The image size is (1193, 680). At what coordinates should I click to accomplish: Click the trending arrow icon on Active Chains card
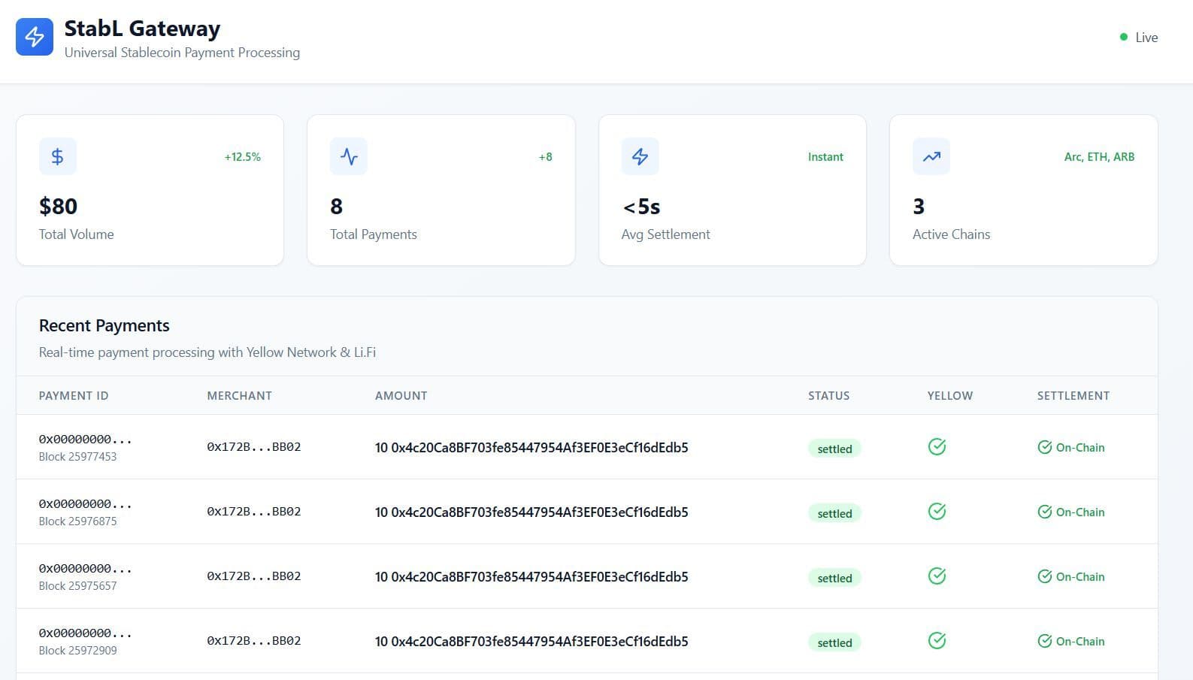click(931, 156)
